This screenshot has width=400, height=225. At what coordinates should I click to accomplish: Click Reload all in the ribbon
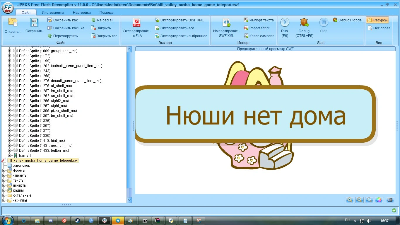point(102,20)
